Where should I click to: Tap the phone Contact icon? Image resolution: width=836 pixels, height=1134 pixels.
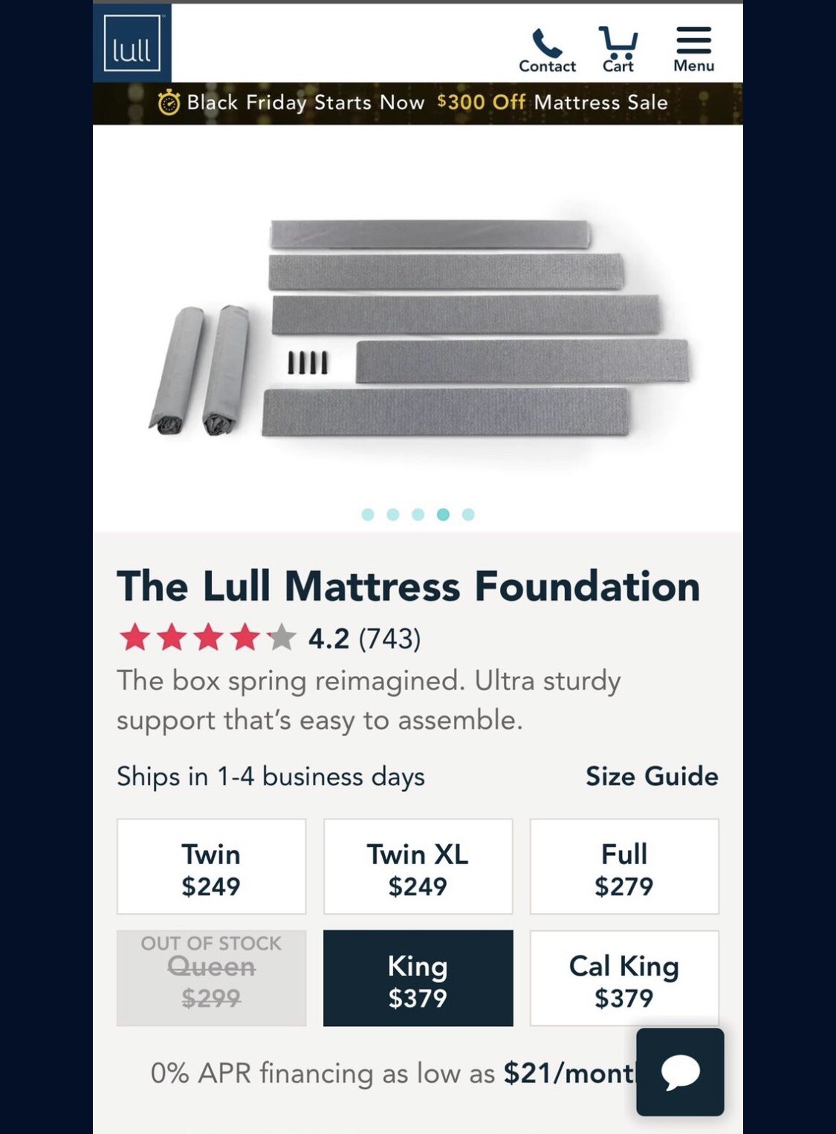point(548,41)
